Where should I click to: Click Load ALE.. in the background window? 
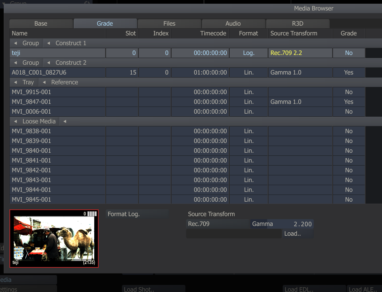coord(364,289)
